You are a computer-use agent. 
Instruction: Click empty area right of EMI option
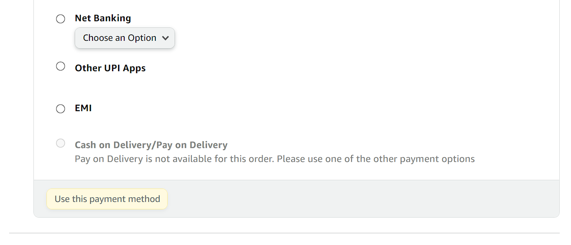[x=304, y=108]
